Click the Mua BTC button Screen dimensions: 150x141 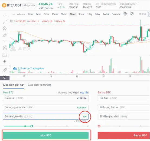coord(46,135)
